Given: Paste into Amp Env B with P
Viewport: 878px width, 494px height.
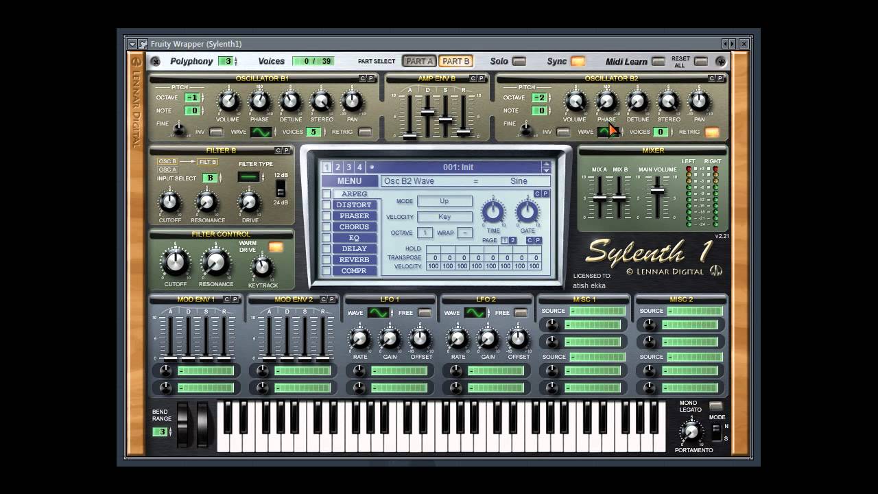Looking at the screenshot, I should (x=482, y=78).
